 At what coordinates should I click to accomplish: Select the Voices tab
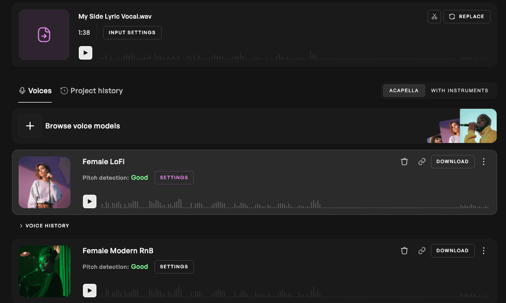[x=35, y=91]
